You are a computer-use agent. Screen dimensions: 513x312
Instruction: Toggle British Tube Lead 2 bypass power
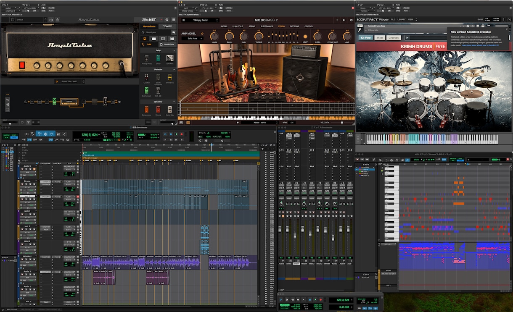57,81
